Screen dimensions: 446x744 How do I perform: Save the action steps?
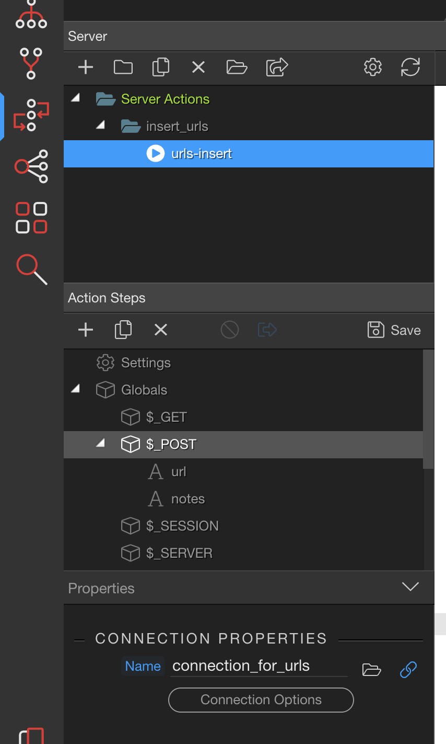(395, 330)
